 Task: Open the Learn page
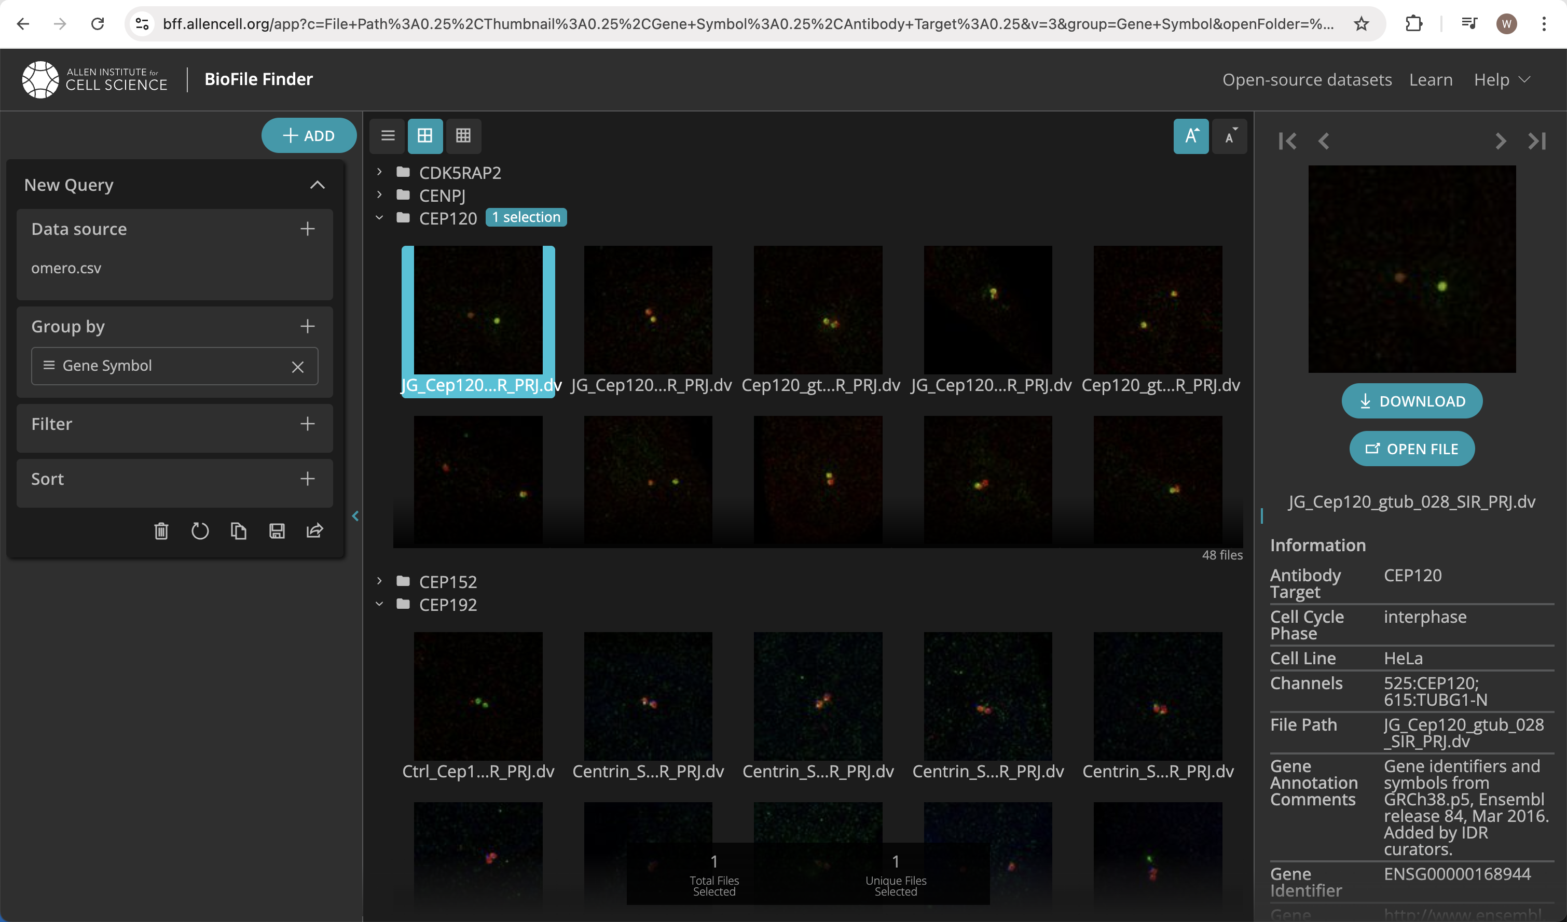[1431, 79]
